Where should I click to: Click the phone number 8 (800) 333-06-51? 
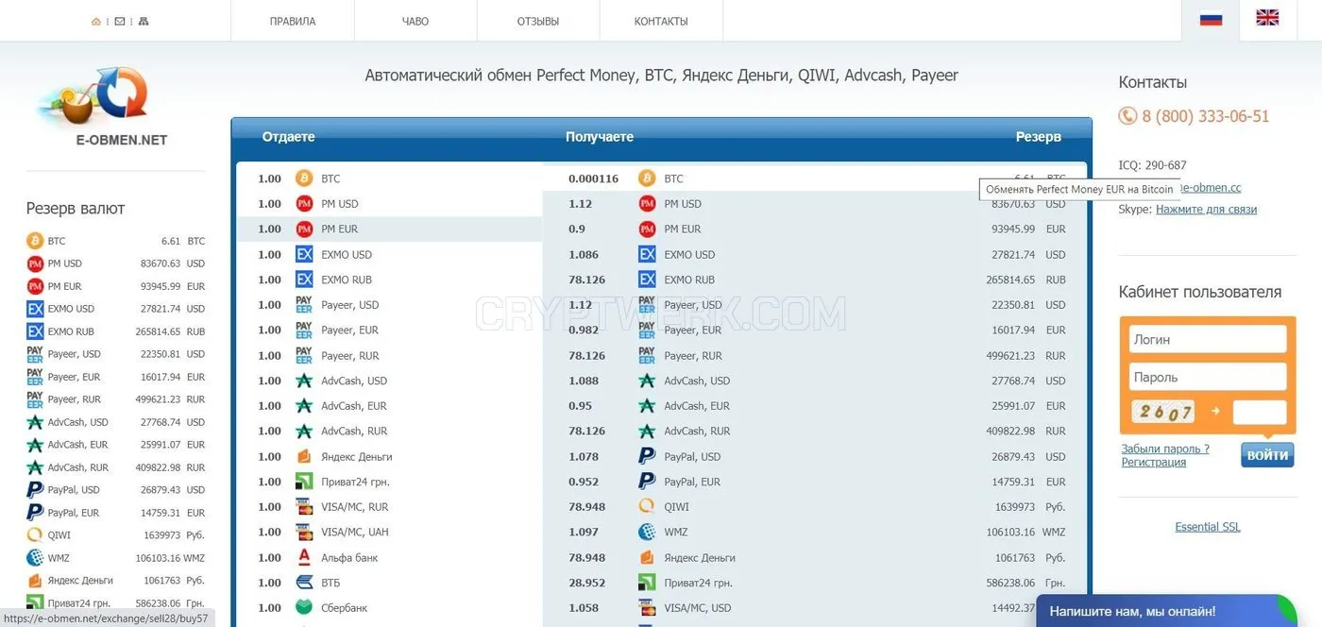[x=1206, y=116]
